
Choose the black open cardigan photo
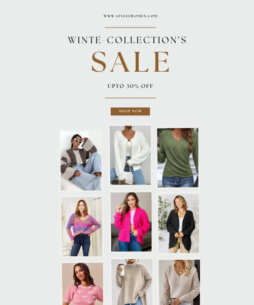[179, 223]
